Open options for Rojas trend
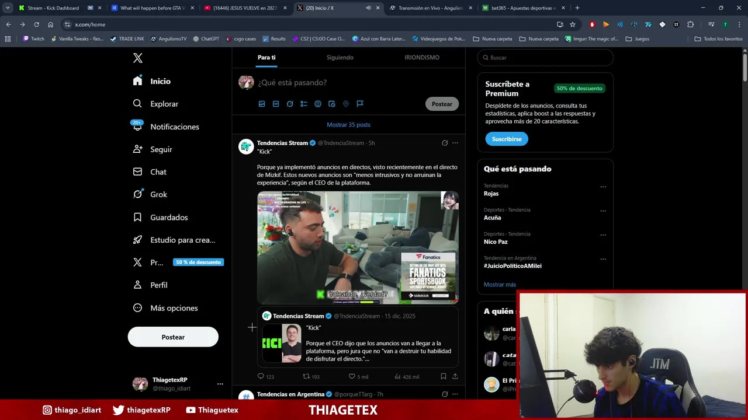 pyautogui.click(x=603, y=187)
